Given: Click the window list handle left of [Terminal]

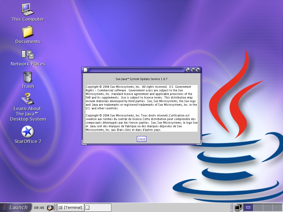Looking at the screenshot, I should point(56,208).
